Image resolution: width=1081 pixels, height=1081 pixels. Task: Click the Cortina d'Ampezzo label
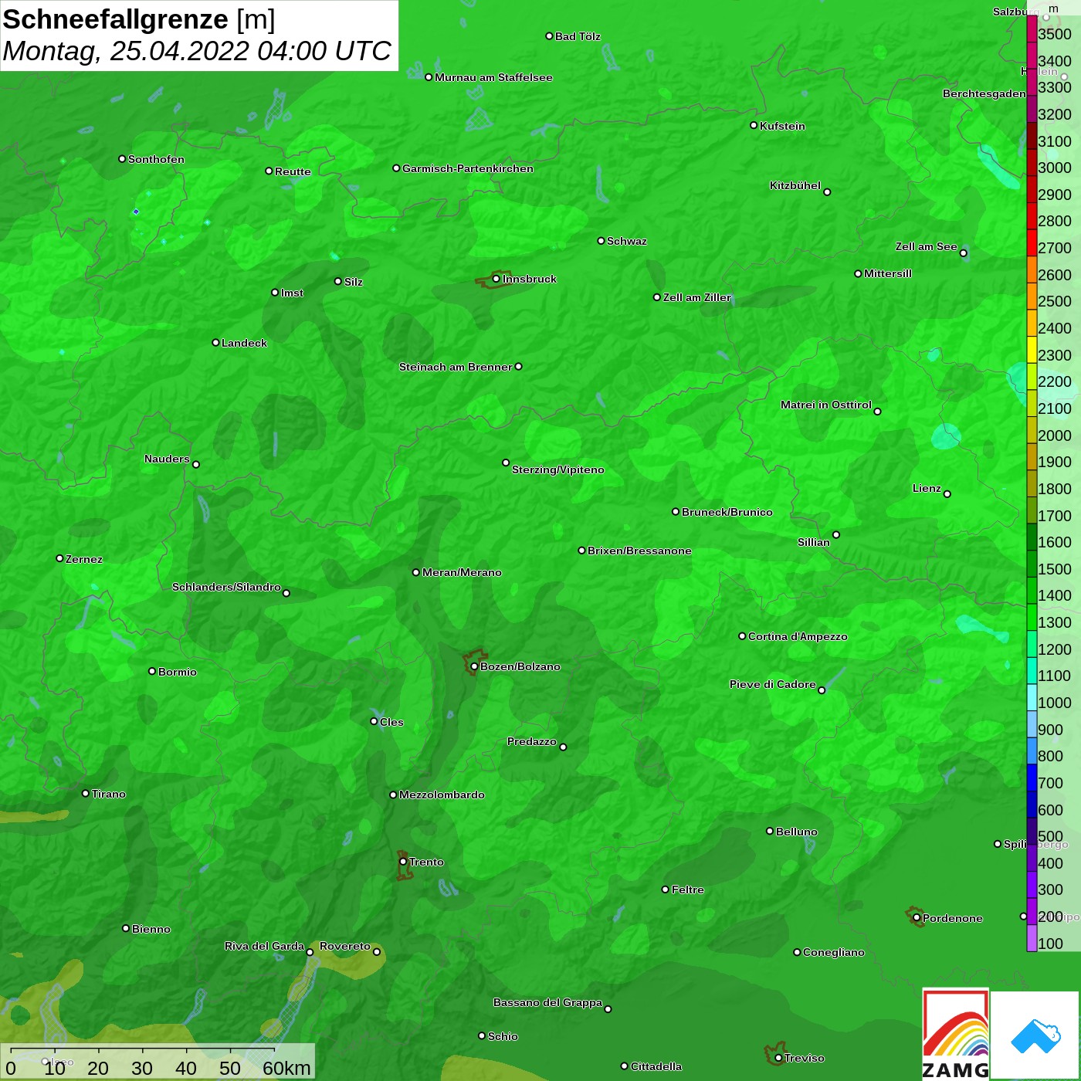click(x=798, y=636)
